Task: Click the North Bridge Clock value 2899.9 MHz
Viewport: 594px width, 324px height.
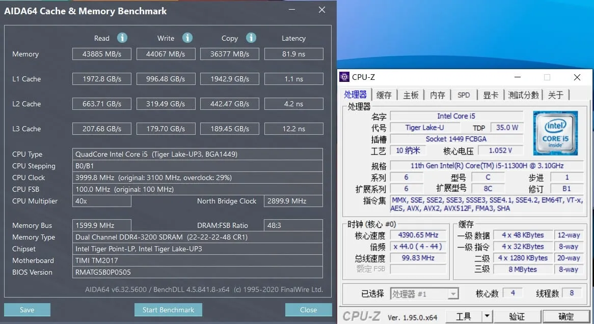Action: coord(293,201)
